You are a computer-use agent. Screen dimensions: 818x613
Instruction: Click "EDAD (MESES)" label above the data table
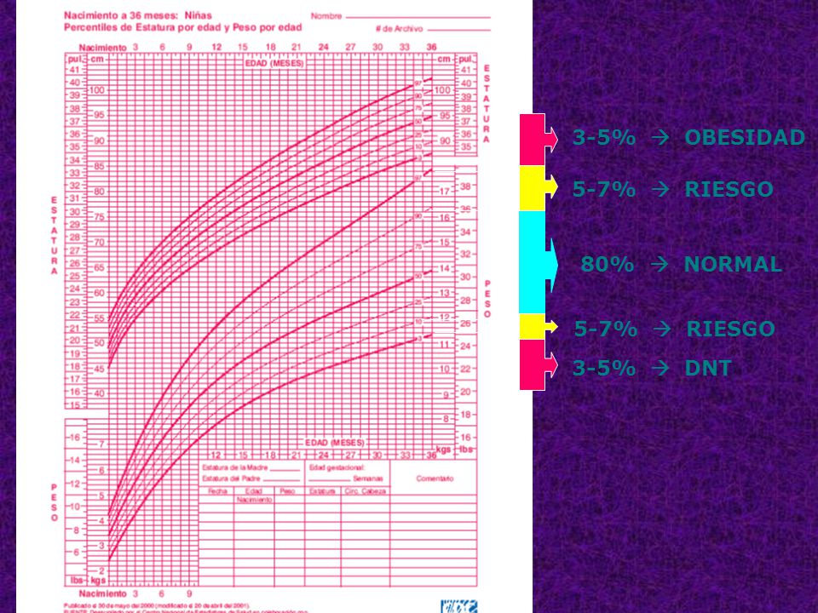(x=334, y=443)
